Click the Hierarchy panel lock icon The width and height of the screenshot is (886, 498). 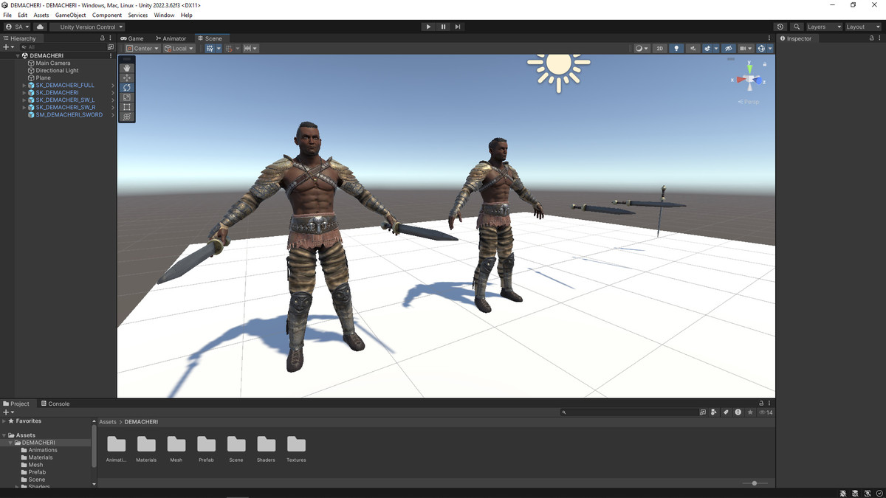103,38
